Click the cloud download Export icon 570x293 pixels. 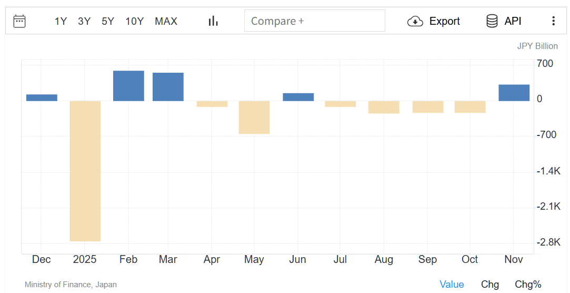pos(415,21)
